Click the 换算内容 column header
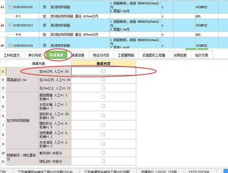This screenshot has height=173, width=228. (x=104, y=64)
